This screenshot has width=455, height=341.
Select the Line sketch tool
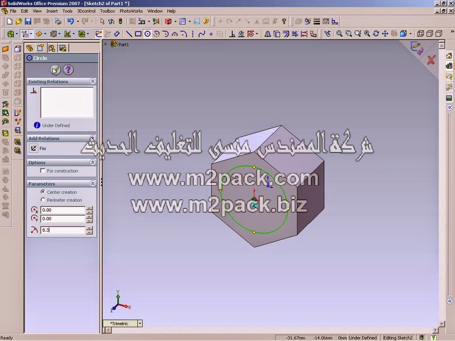(129, 34)
